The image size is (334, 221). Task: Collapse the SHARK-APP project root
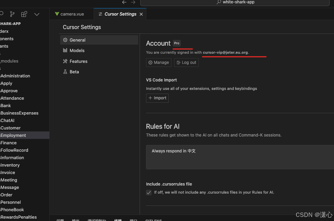click(25, 24)
